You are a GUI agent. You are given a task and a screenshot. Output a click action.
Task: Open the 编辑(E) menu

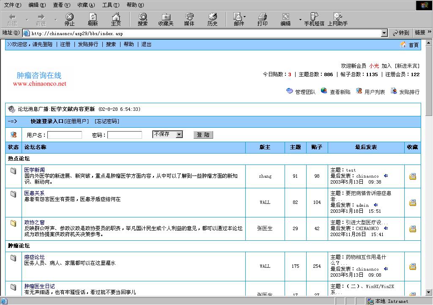coord(37,5)
